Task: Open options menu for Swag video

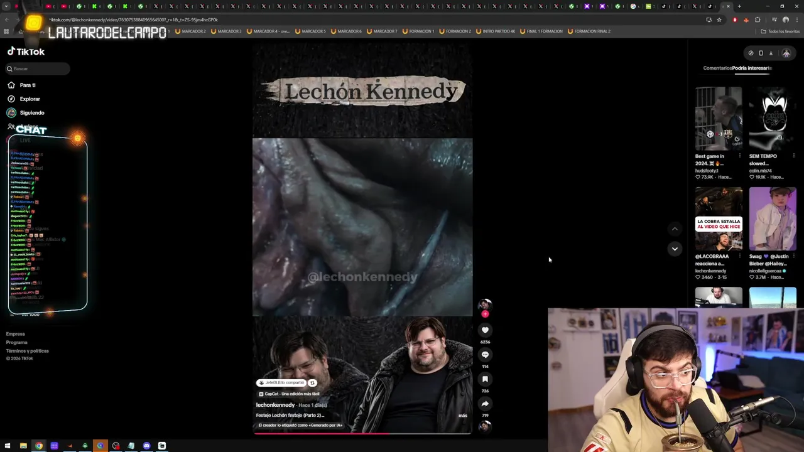Action: click(x=793, y=256)
